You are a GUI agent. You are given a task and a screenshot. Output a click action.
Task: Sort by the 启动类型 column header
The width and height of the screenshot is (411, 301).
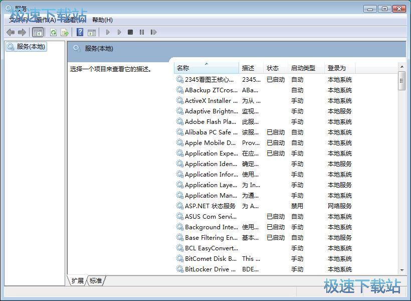(x=306, y=68)
